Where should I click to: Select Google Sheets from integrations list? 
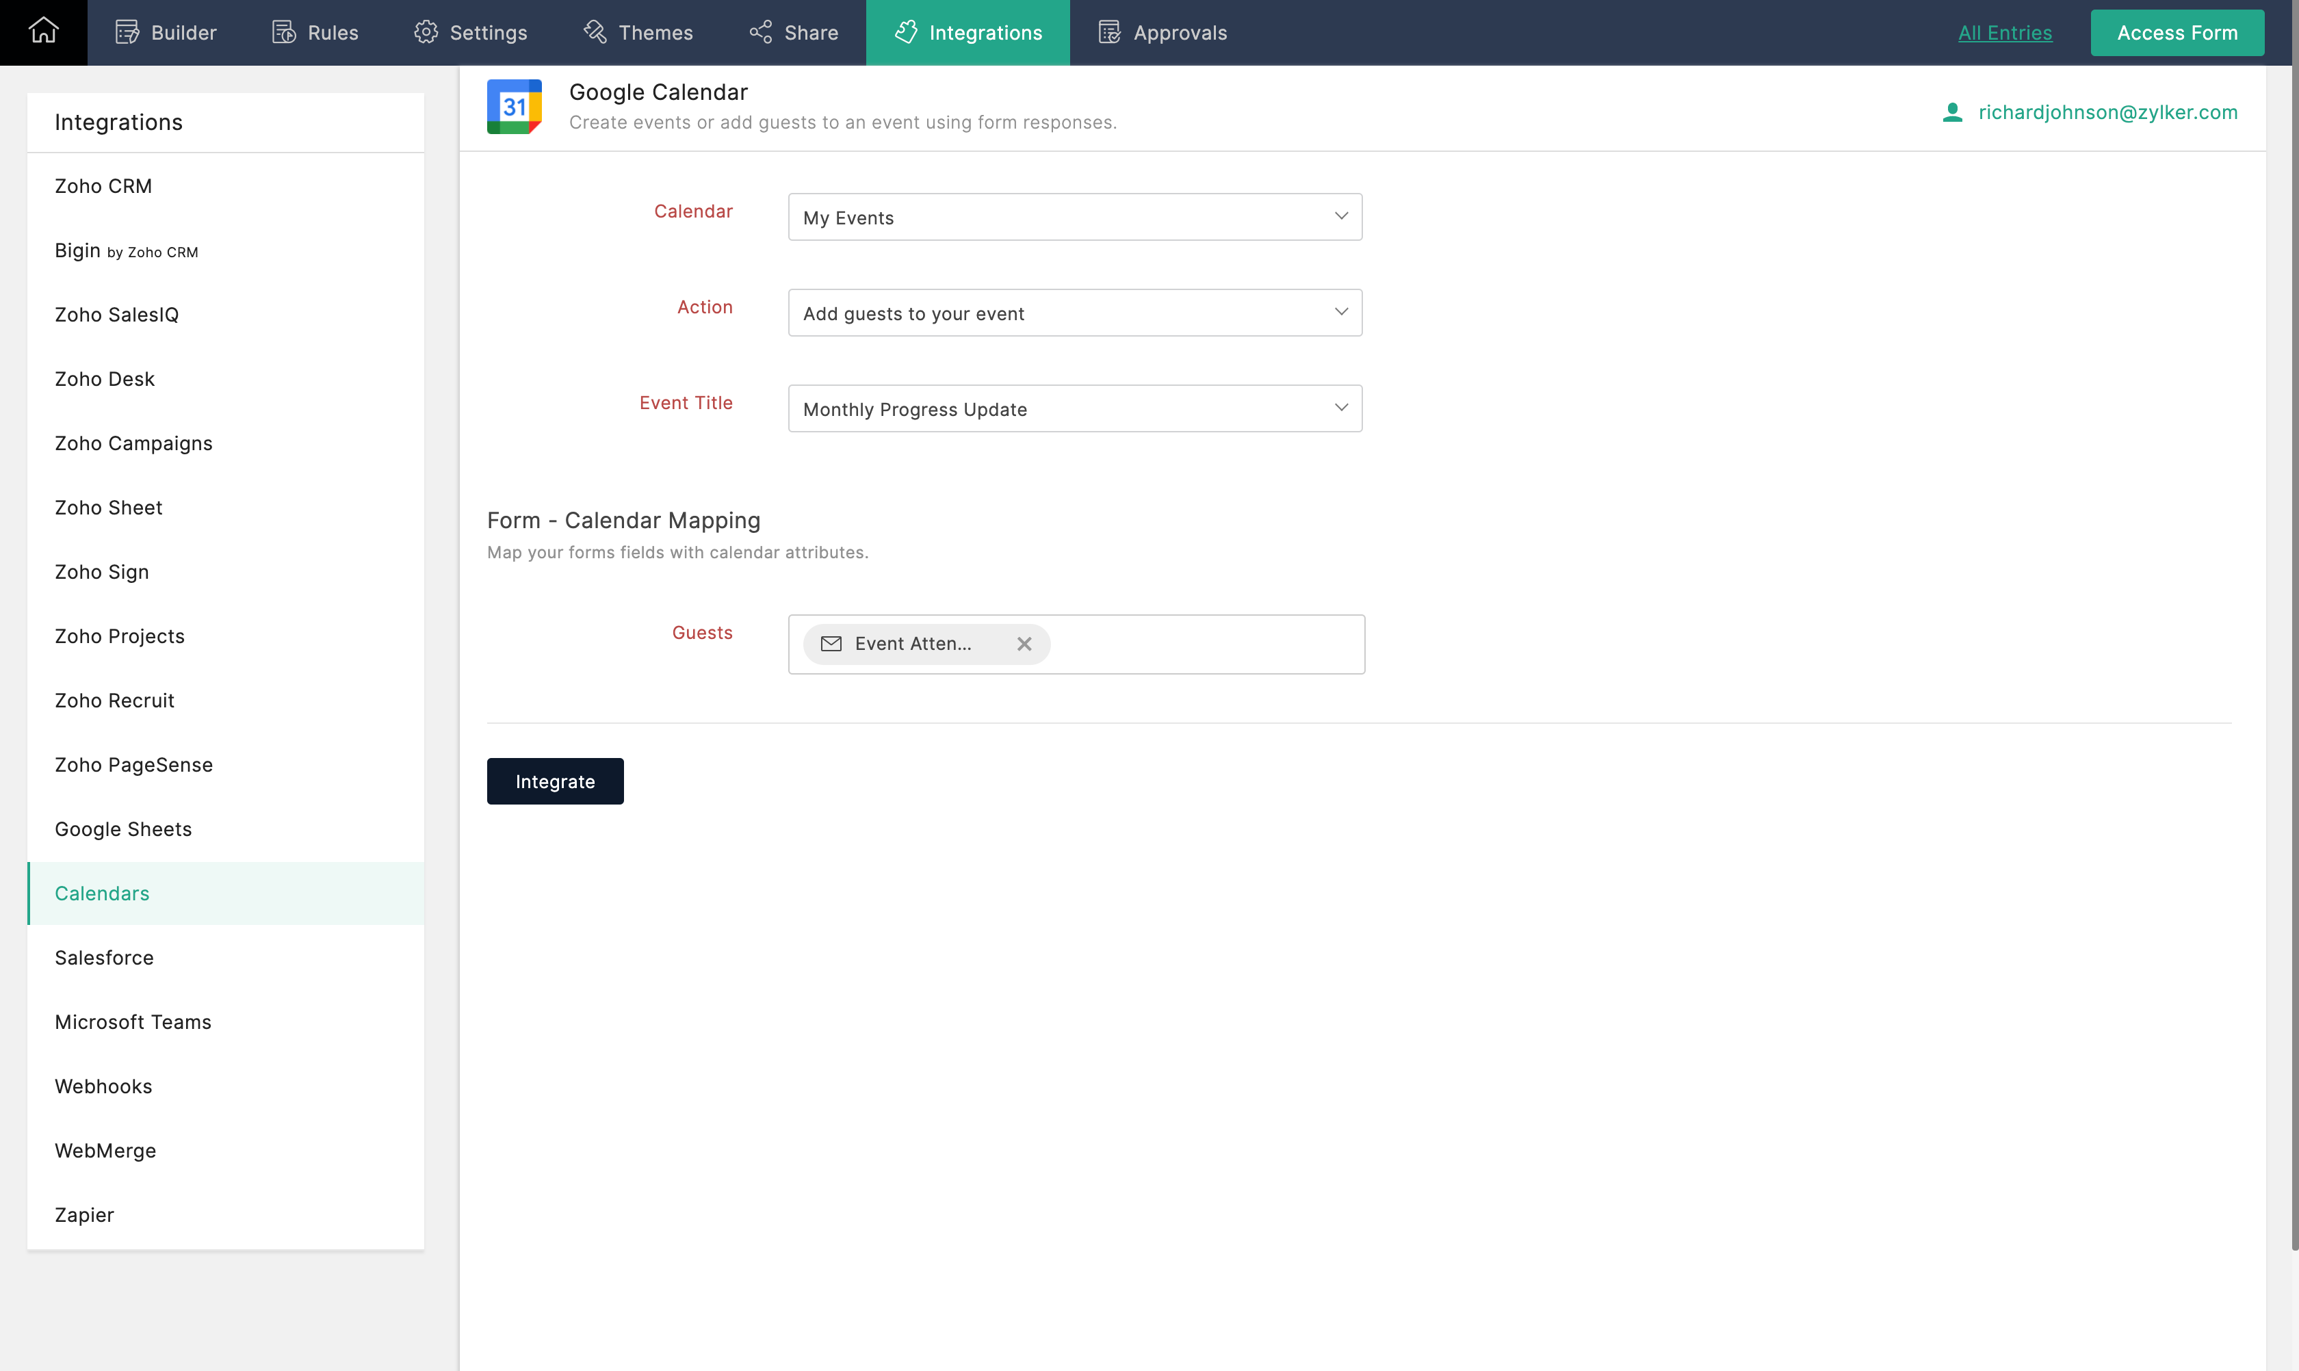coord(124,828)
